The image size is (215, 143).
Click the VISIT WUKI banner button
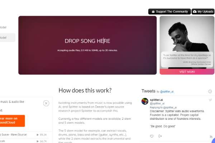187,72
